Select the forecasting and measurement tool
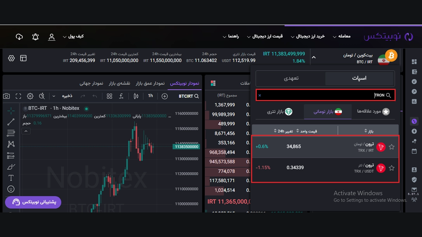 (x=11, y=155)
